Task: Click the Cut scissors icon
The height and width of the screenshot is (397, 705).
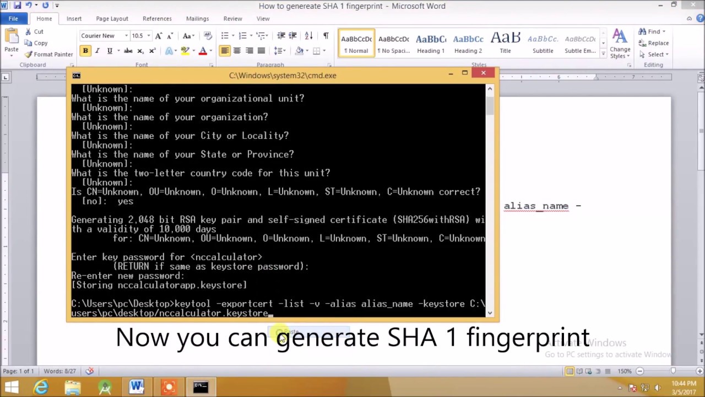Action: coord(28,32)
